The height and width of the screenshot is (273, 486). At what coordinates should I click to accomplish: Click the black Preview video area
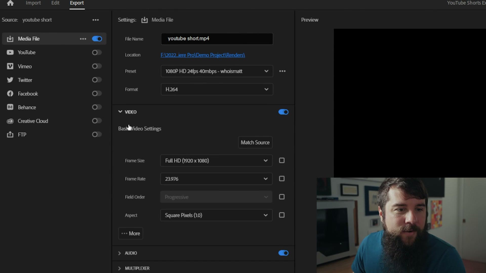click(410, 103)
